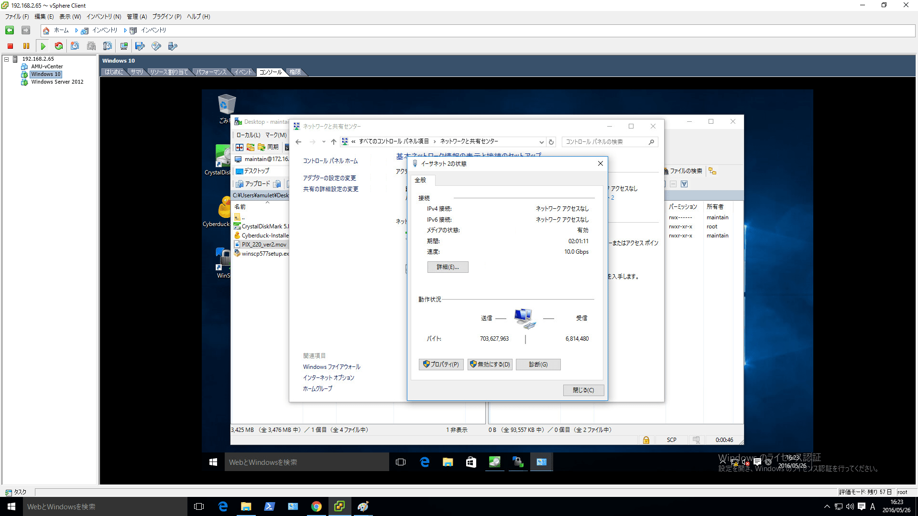Click Windows ファイアウォール link

point(332,367)
